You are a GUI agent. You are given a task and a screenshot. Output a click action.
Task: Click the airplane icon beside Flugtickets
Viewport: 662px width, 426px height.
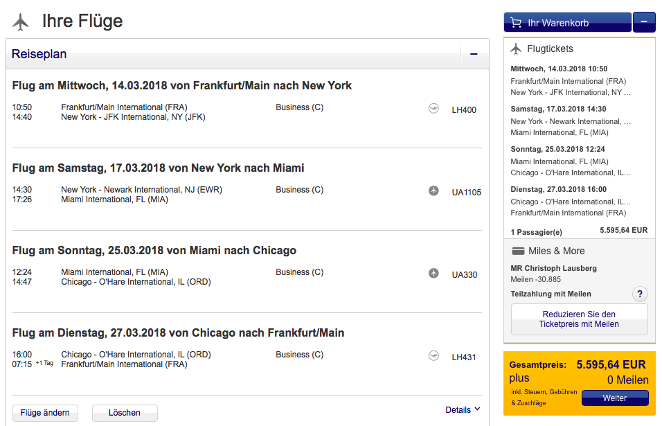tap(516, 49)
